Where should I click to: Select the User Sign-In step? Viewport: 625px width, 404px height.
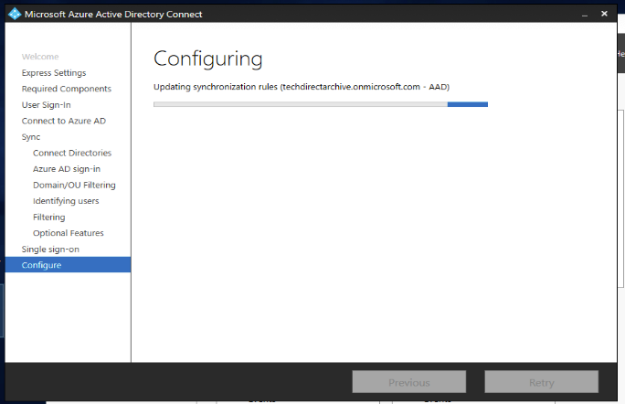coord(47,105)
